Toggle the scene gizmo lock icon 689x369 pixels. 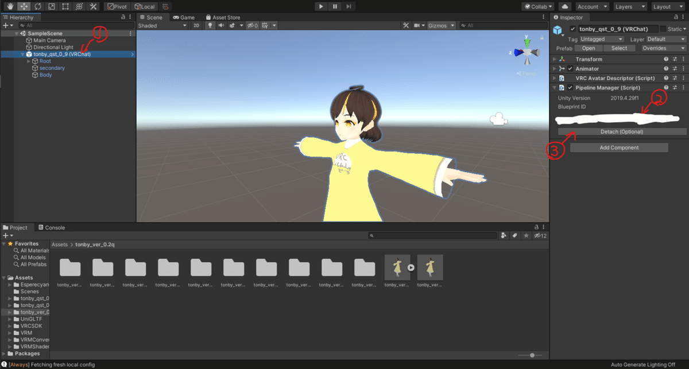[542, 38]
